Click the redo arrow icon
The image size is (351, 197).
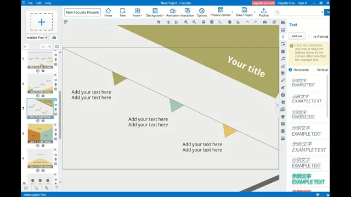[256, 22]
